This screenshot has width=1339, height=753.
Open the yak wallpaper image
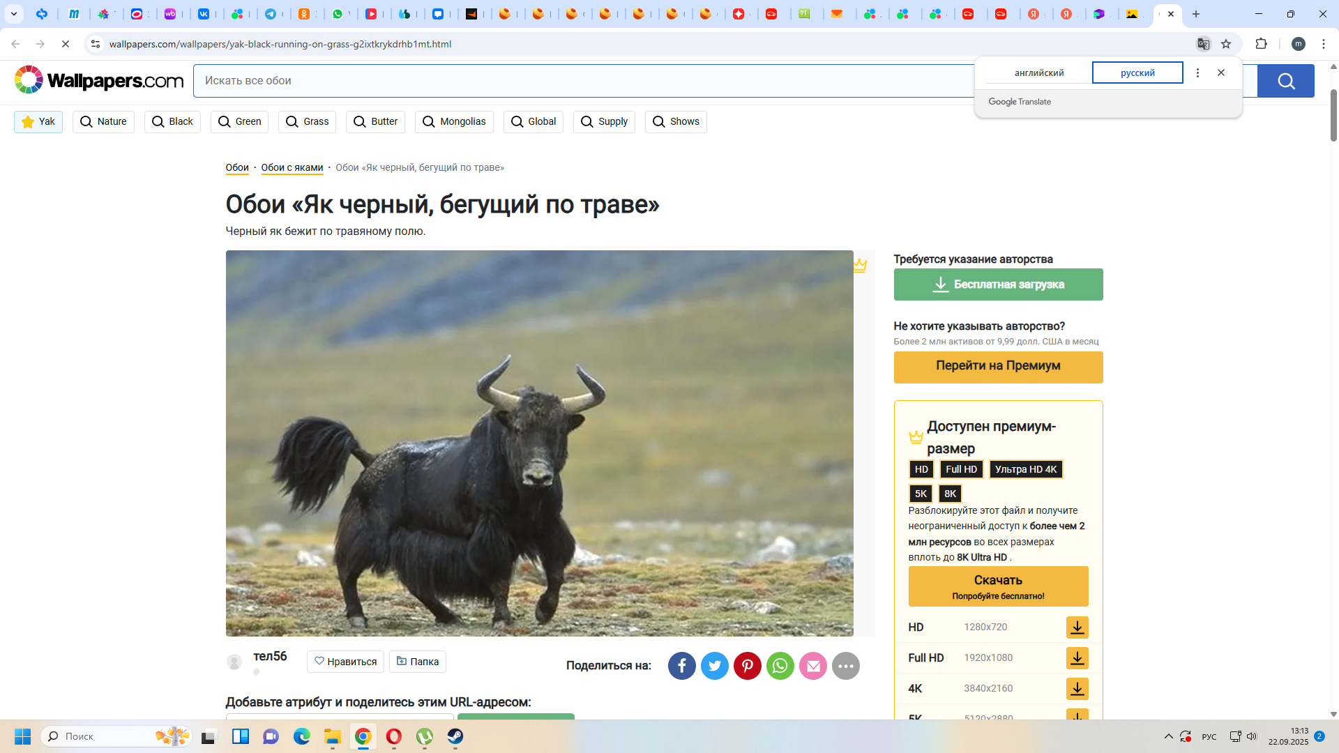pyautogui.click(x=539, y=443)
